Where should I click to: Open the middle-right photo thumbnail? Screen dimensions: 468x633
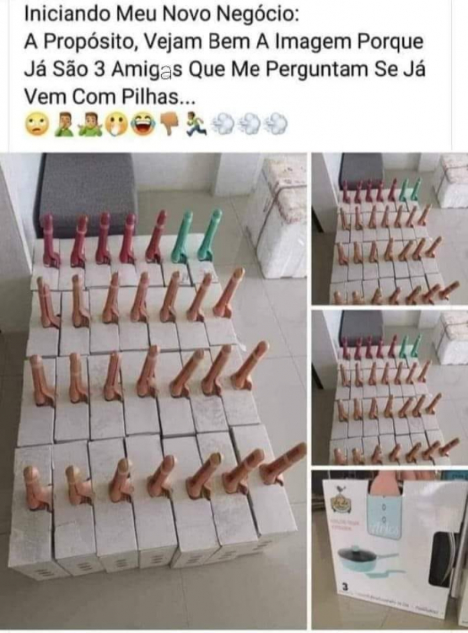coord(390,387)
